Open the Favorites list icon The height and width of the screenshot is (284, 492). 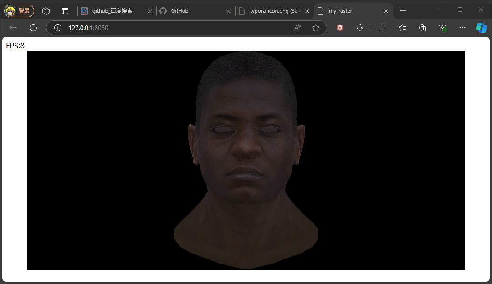[x=402, y=28]
